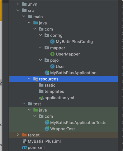Click the application.yml Spring config icon
This screenshot has width=123, height=151.
click(41, 98)
